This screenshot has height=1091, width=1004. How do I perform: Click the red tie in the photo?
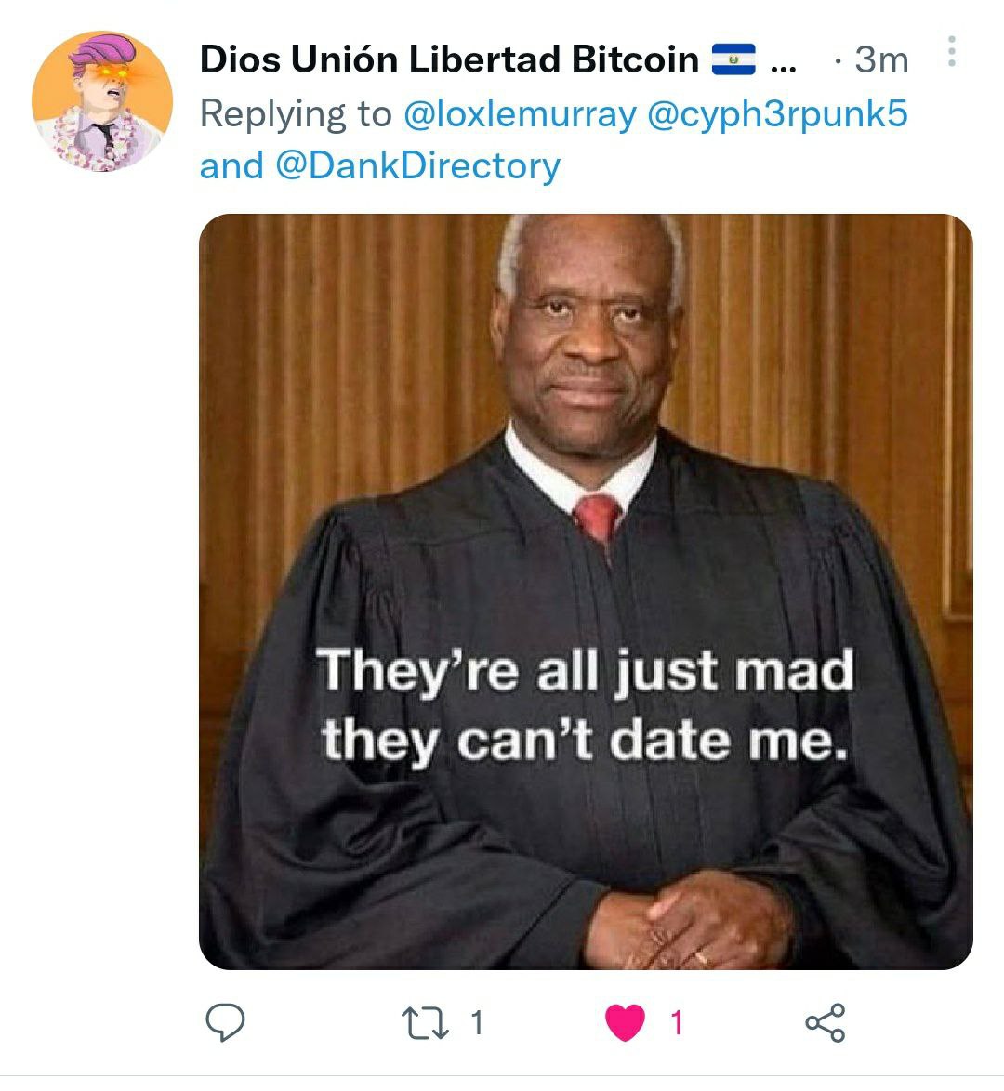(x=597, y=519)
